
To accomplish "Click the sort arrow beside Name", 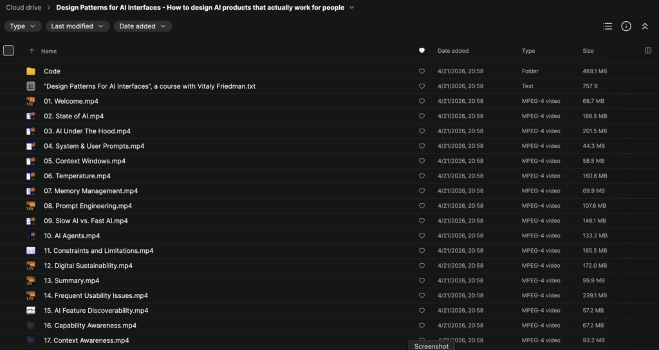I will point(32,51).
